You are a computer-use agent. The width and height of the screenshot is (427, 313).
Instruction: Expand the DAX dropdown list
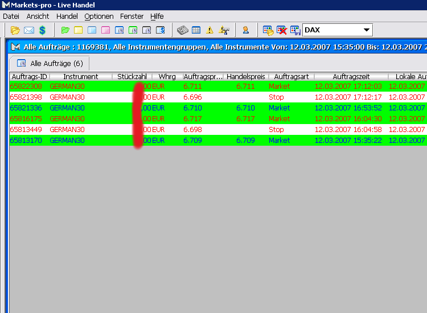tap(367, 30)
